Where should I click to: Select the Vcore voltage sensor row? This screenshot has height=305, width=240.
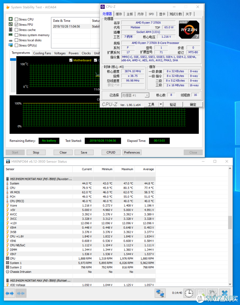tap(80, 206)
